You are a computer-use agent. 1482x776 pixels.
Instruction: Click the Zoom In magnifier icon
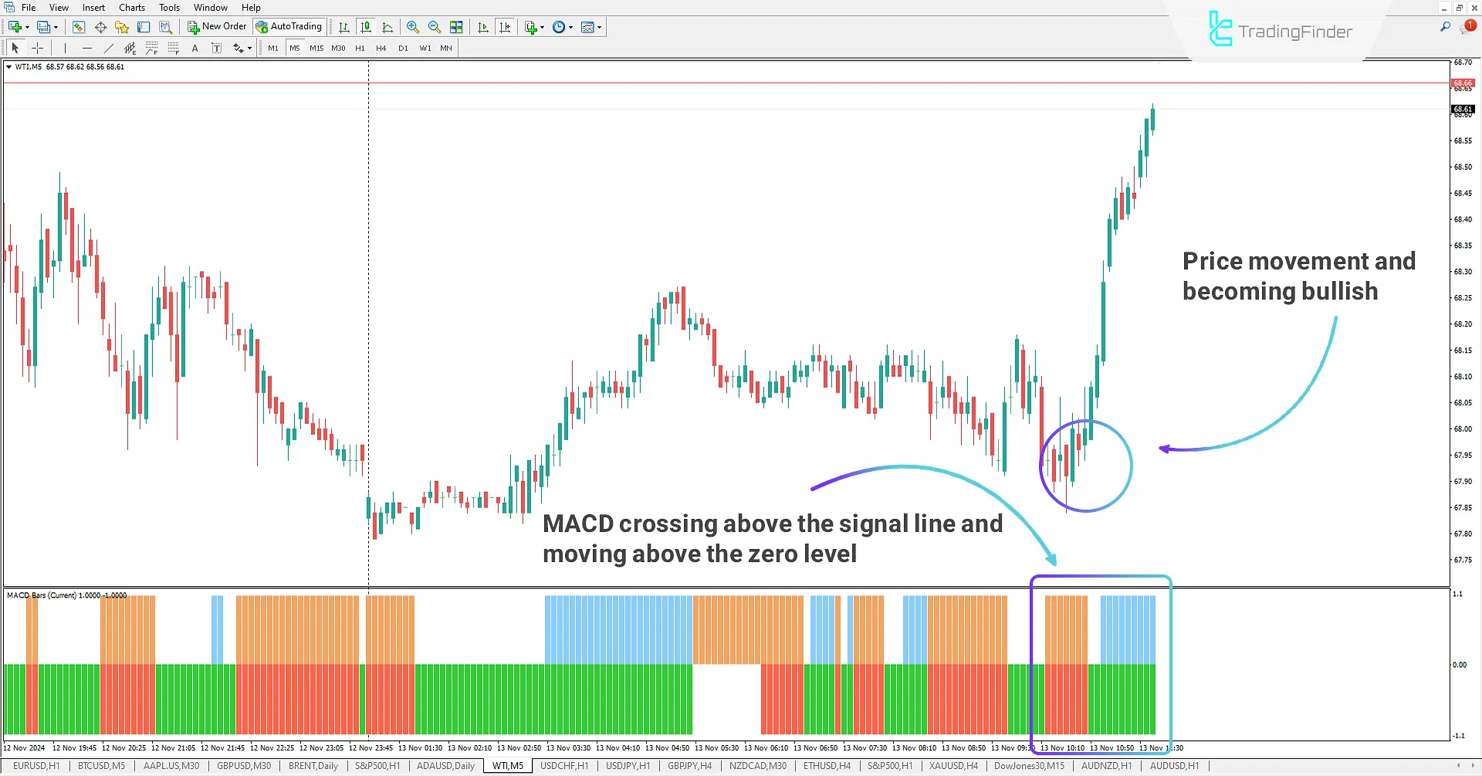point(413,27)
